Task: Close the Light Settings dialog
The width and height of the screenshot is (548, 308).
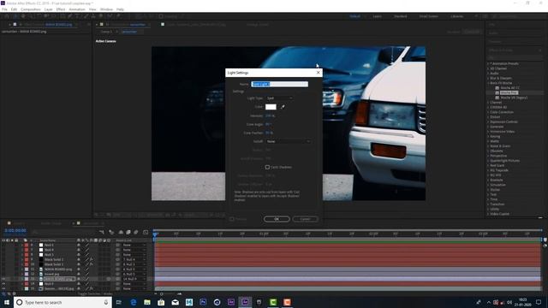Action: coord(318,72)
